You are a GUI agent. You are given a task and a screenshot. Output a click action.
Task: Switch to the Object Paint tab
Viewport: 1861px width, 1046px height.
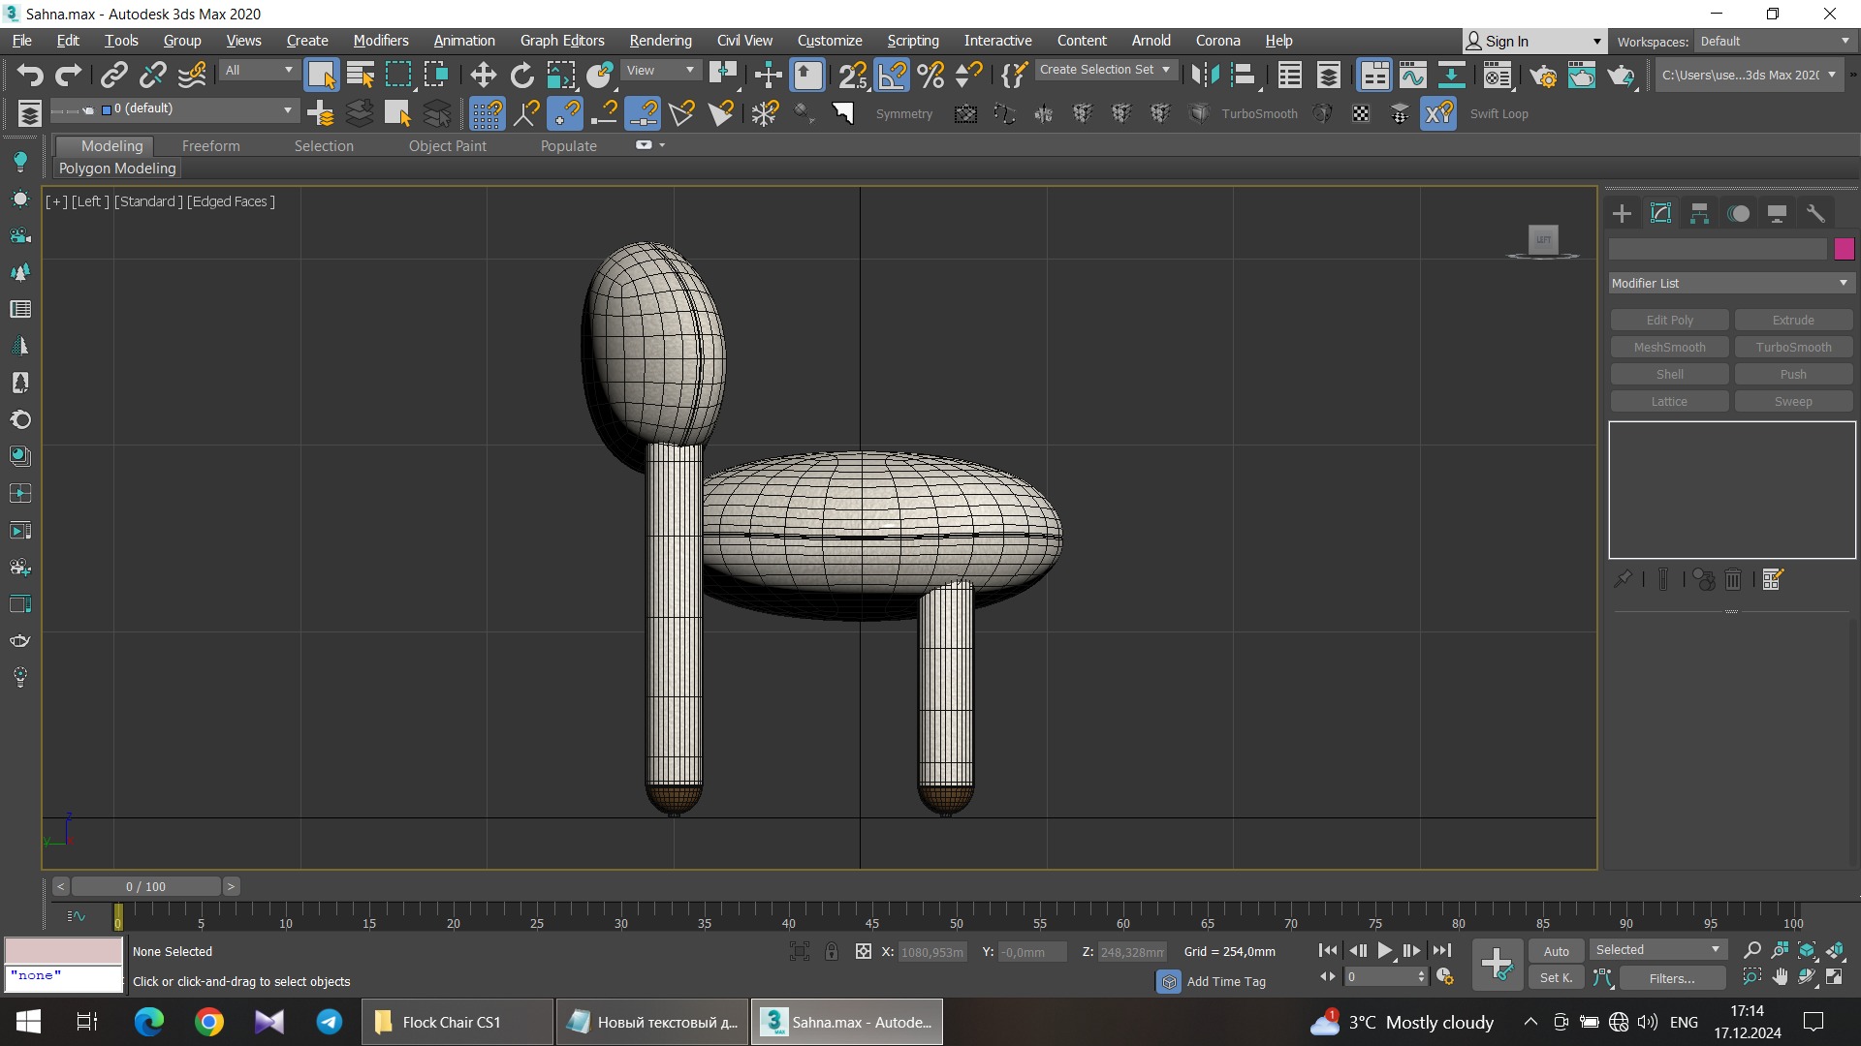(447, 145)
